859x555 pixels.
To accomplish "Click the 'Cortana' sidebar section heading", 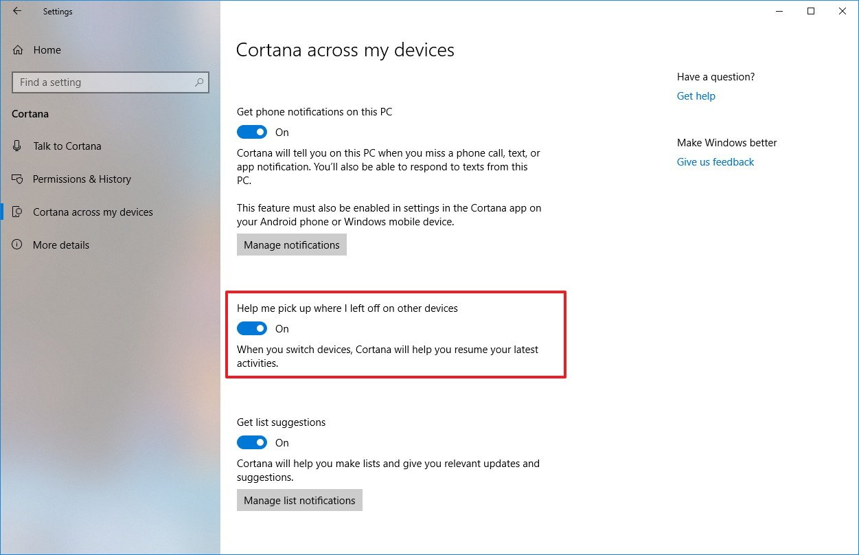I will click(x=30, y=114).
